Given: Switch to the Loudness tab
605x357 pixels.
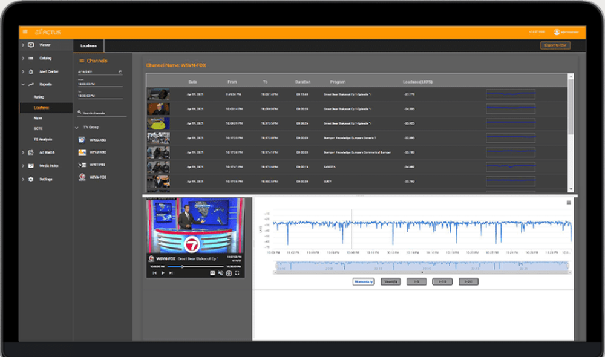Looking at the screenshot, I should point(89,45).
